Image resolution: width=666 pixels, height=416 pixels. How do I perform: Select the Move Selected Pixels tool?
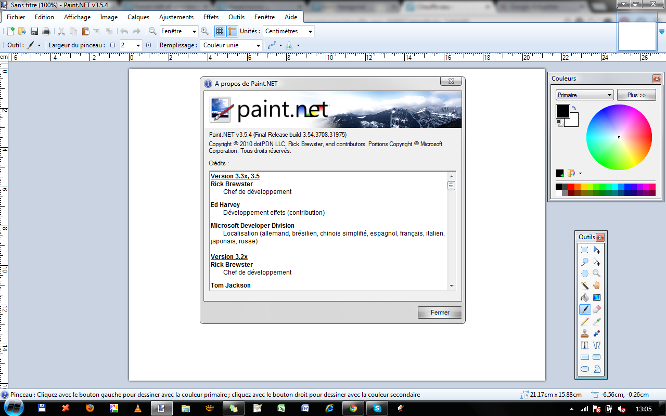click(x=597, y=250)
